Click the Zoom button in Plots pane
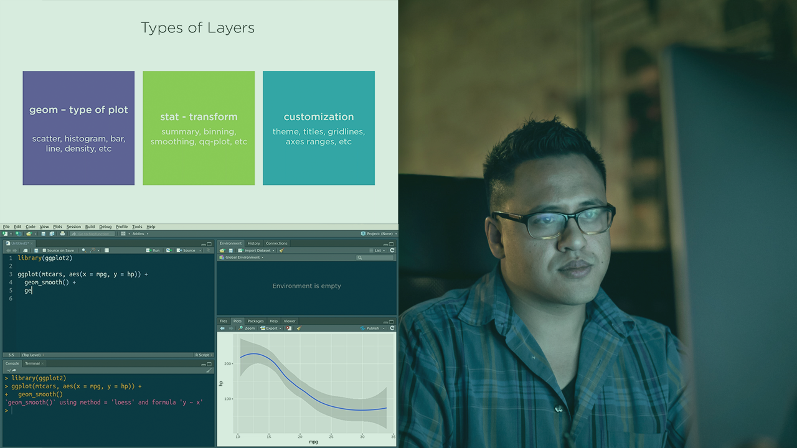The height and width of the screenshot is (448, 797). click(247, 329)
